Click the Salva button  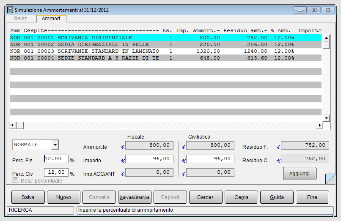(28, 197)
